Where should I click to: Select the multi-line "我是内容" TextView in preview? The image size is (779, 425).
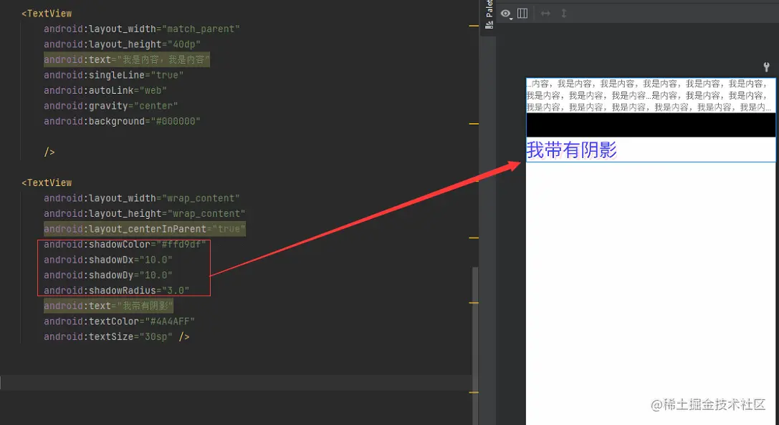pos(651,96)
